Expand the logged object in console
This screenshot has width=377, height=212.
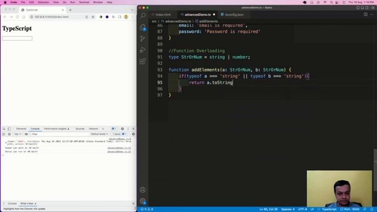click(6, 143)
